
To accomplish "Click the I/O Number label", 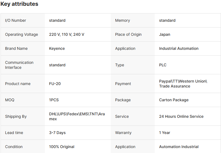I will pos(16,20).
